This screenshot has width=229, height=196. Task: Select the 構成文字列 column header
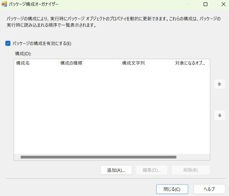[147, 63]
